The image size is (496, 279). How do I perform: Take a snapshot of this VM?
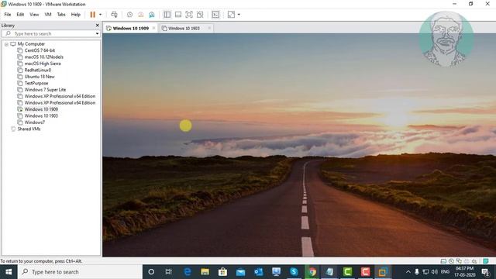click(129, 15)
